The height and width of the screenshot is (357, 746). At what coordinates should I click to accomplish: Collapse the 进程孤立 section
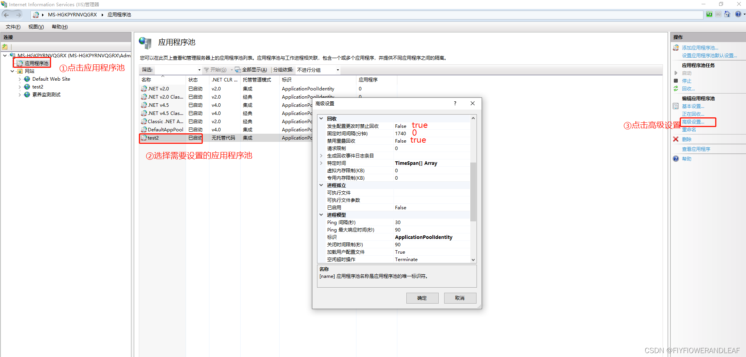[x=321, y=185]
